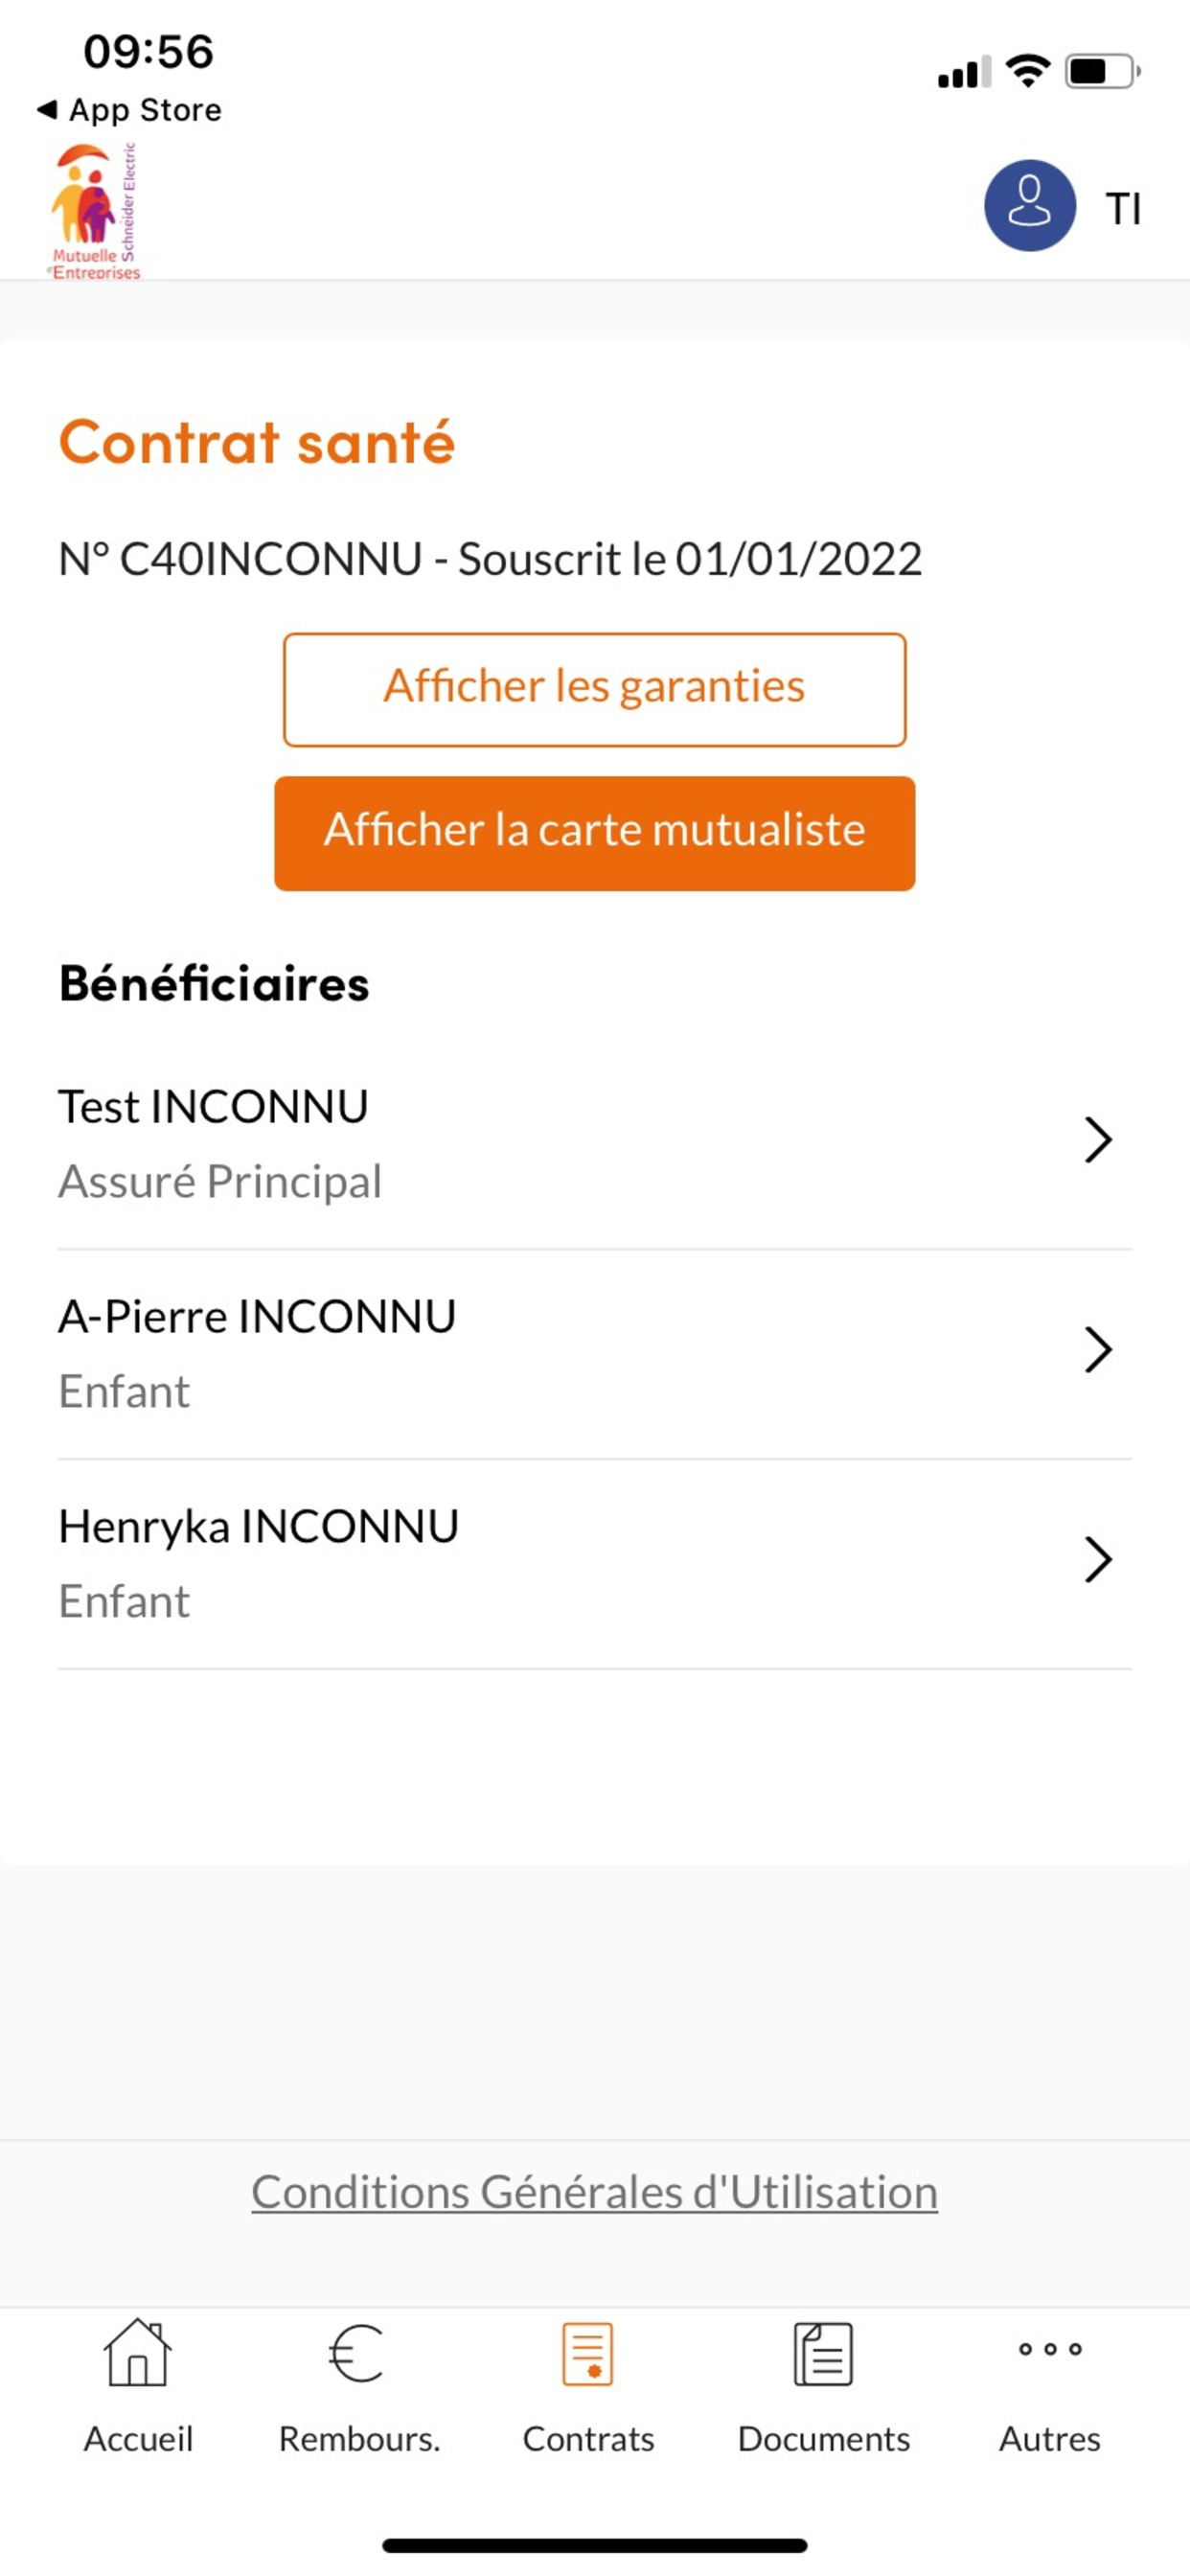Image resolution: width=1190 pixels, height=2576 pixels.
Task: Select Test INCONNU beneficiary name
Action: pyautogui.click(x=213, y=1107)
